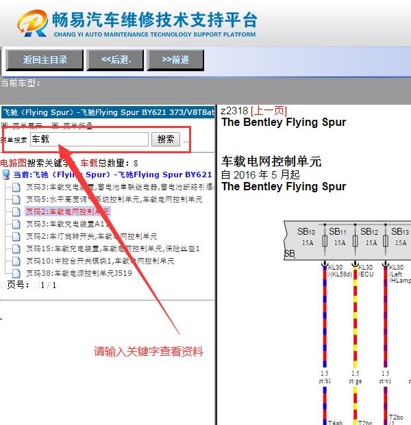Open result 页码10:中控台开关模块1,车载电网控制单元

tap(100, 261)
